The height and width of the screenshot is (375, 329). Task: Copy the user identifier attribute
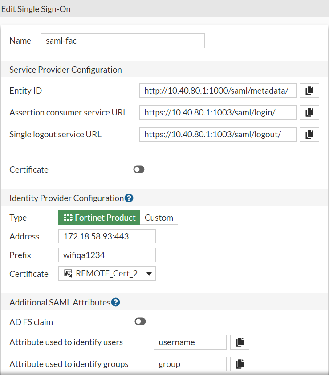tap(240, 342)
